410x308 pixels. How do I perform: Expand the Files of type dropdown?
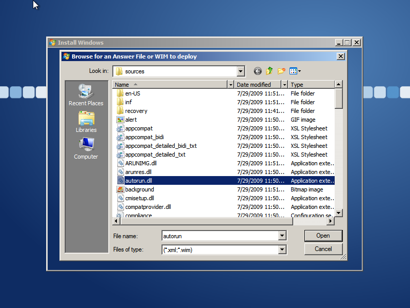coord(282,250)
